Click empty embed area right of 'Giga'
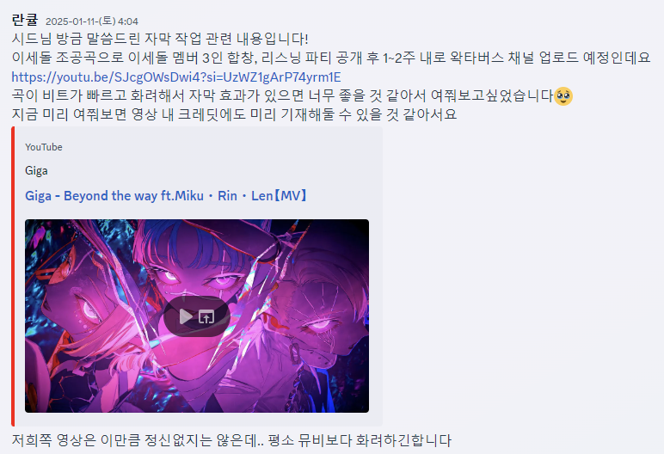The height and width of the screenshot is (454, 664). click(x=212, y=170)
